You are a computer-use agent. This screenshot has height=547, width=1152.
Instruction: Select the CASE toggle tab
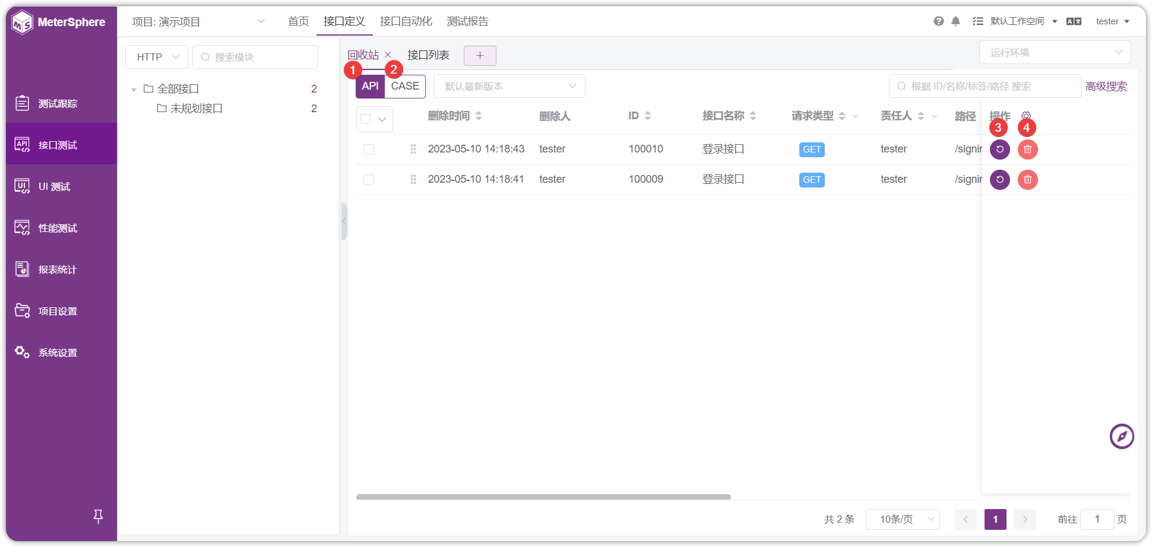[405, 86]
